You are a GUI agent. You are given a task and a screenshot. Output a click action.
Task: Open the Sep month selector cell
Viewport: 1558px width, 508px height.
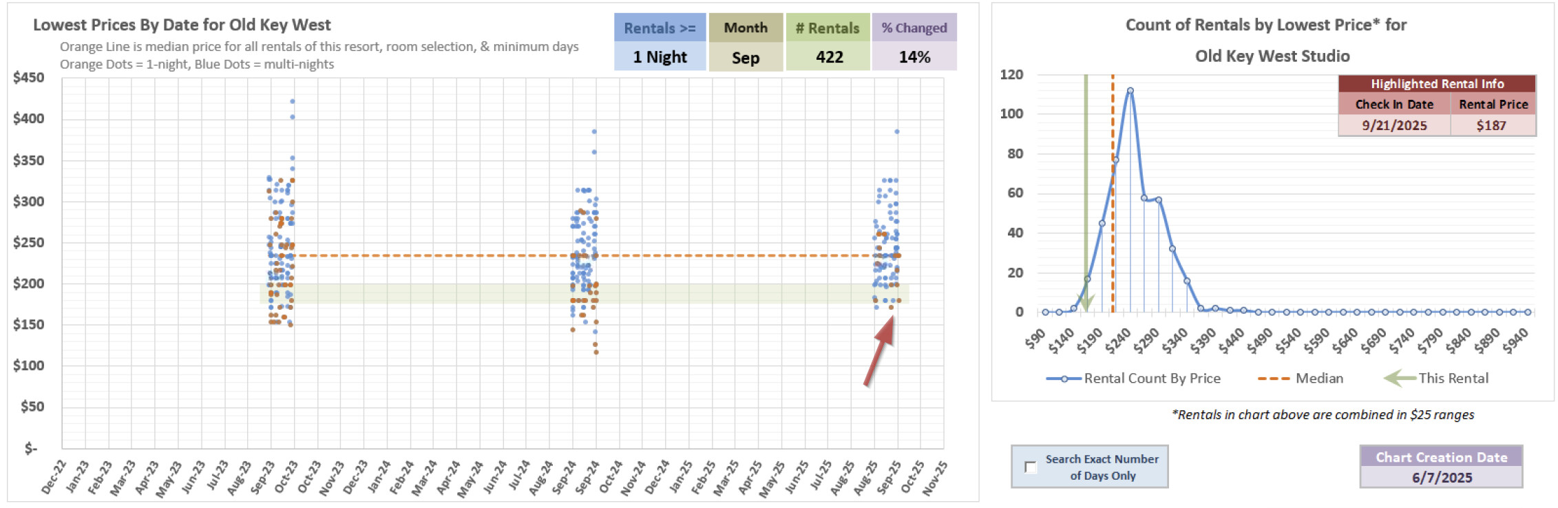point(746,57)
